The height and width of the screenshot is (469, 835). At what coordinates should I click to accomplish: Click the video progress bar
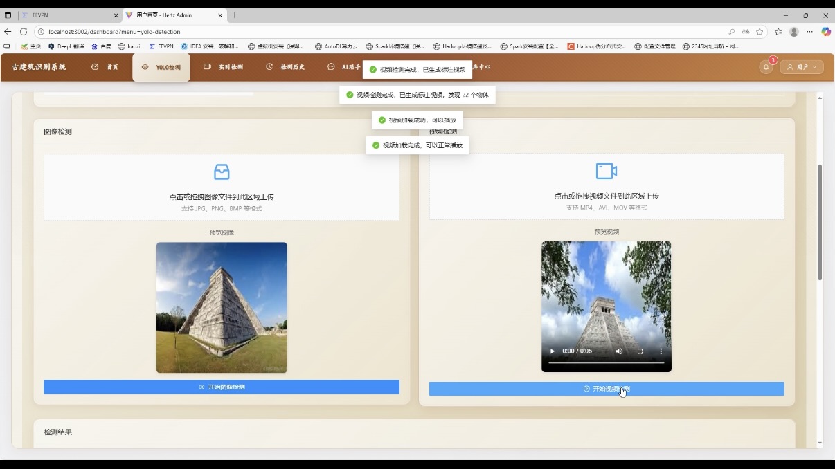coord(607,362)
